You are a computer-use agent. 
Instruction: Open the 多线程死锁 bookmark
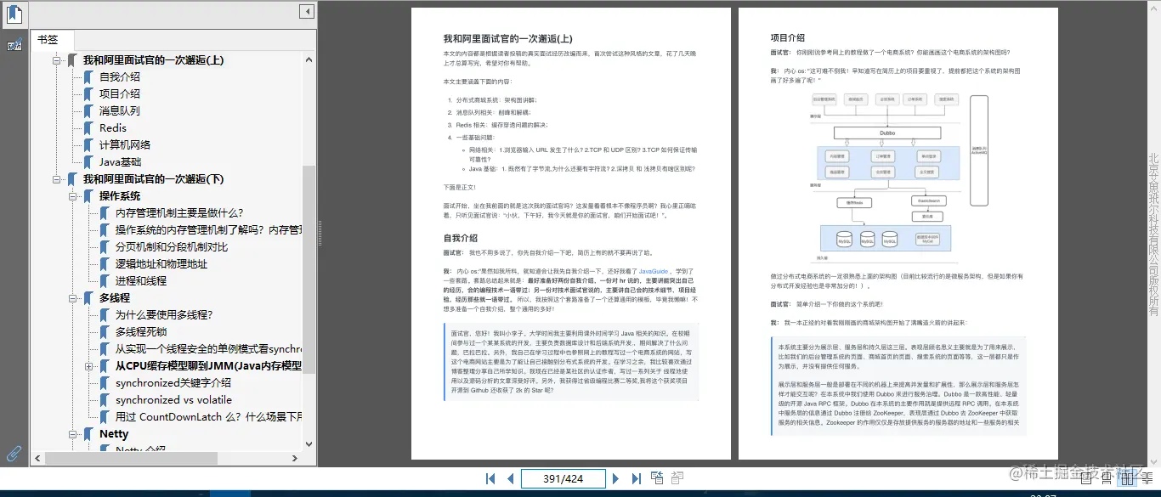tap(141, 332)
